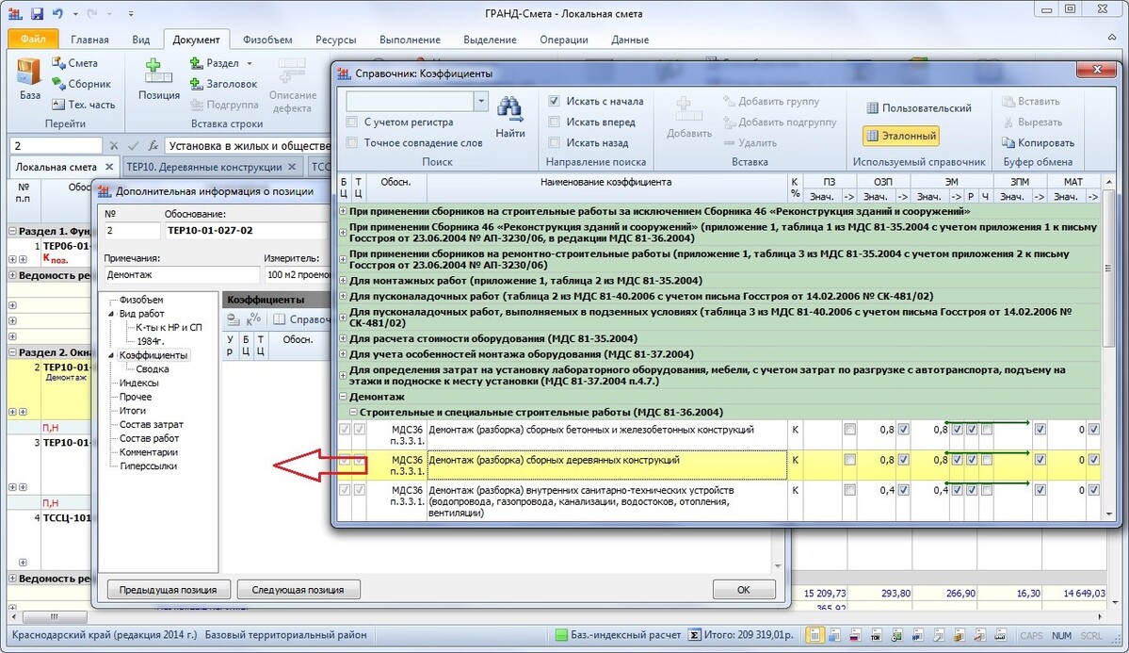Expand Для монтажных работ group
1129x653 pixels.
(344, 281)
